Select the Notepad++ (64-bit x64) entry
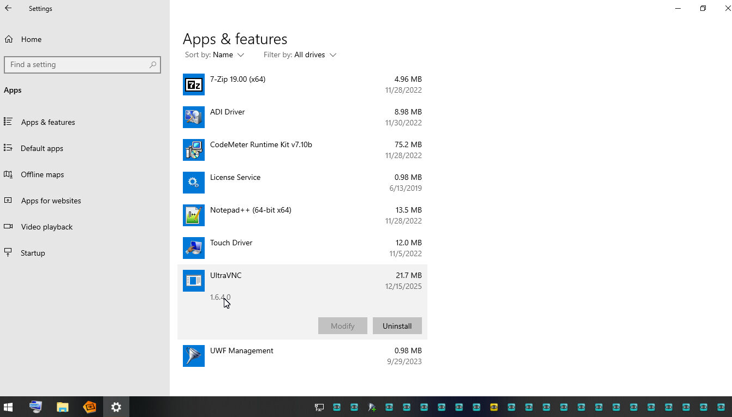 pyautogui.click(x=302, y=215)
